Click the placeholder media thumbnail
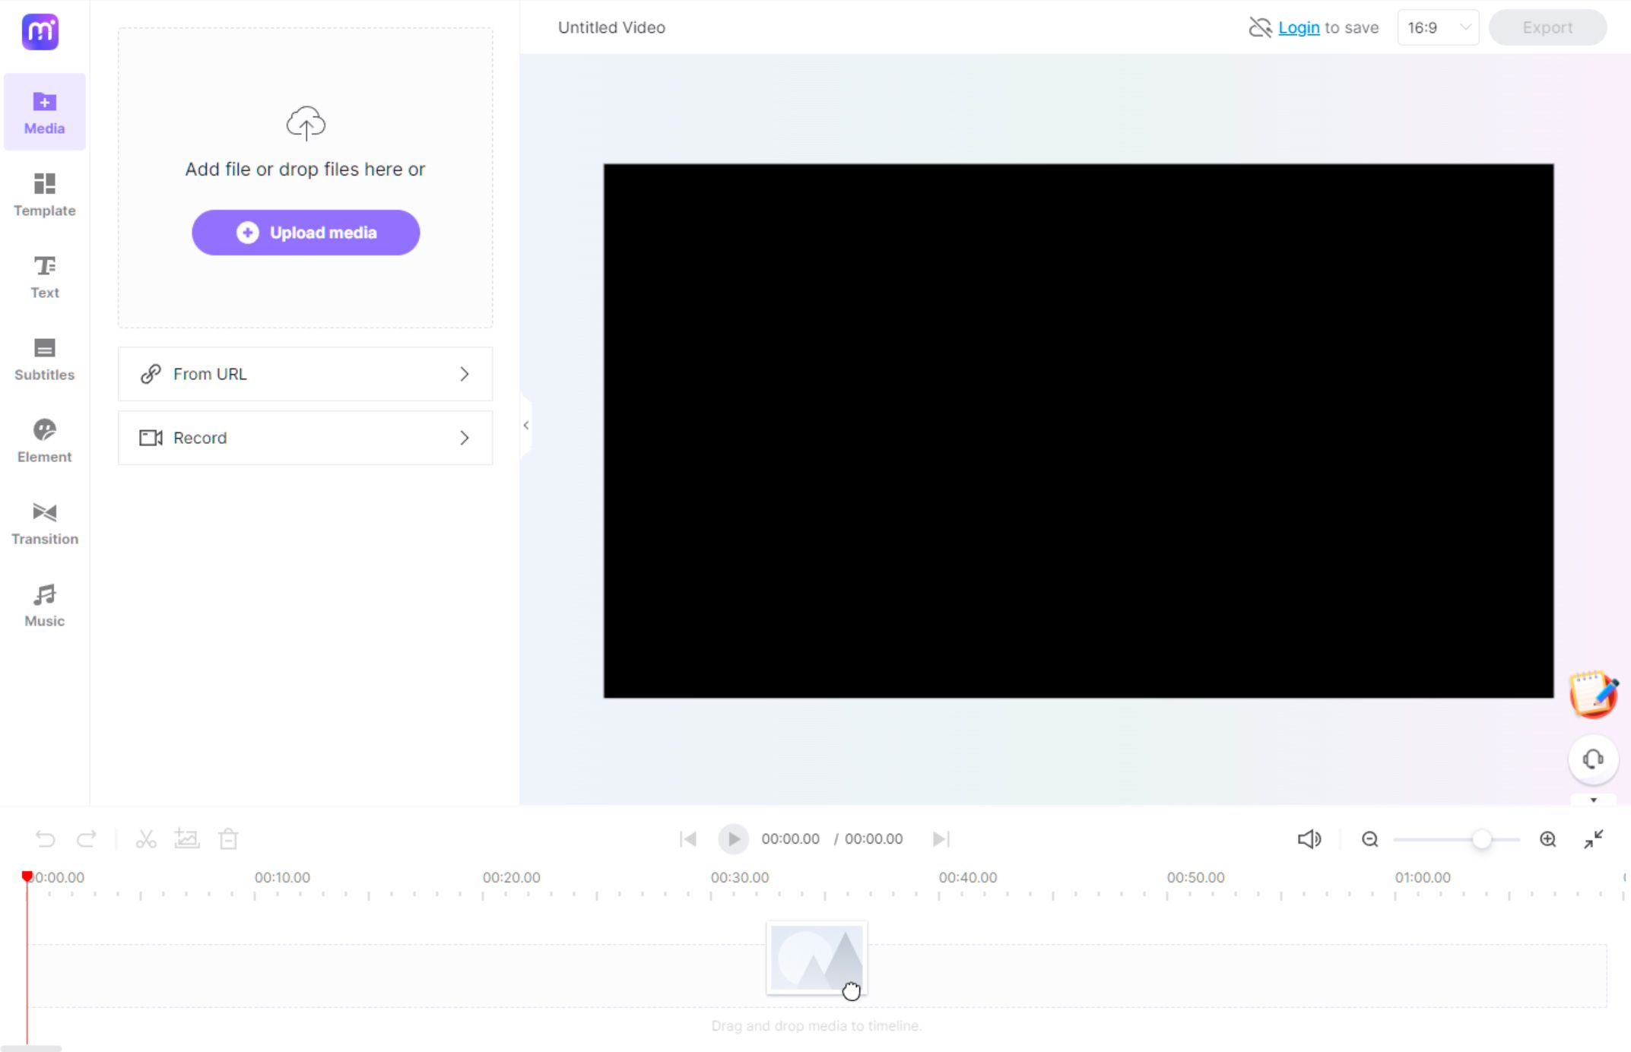 [815, 958]
